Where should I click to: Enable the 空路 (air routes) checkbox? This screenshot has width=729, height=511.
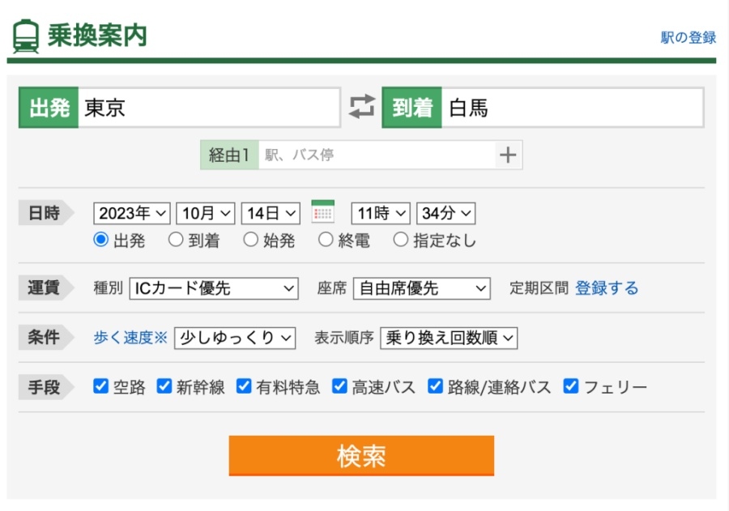100,386
